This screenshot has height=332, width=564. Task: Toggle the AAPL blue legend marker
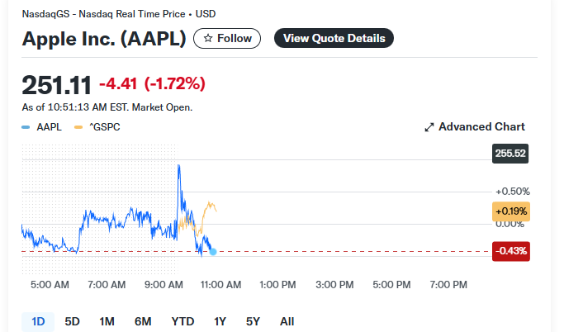[26, 127]
